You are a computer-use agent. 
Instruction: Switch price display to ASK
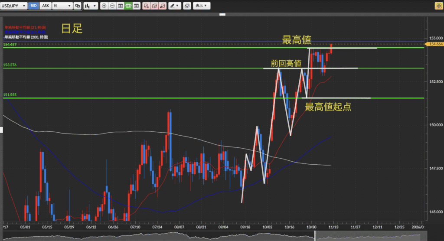pos(45,6)
